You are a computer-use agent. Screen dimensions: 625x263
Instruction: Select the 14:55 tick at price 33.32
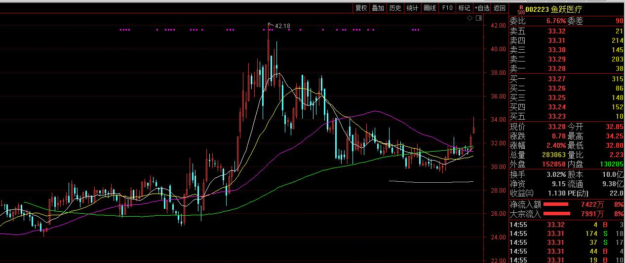tap(555, 224)
